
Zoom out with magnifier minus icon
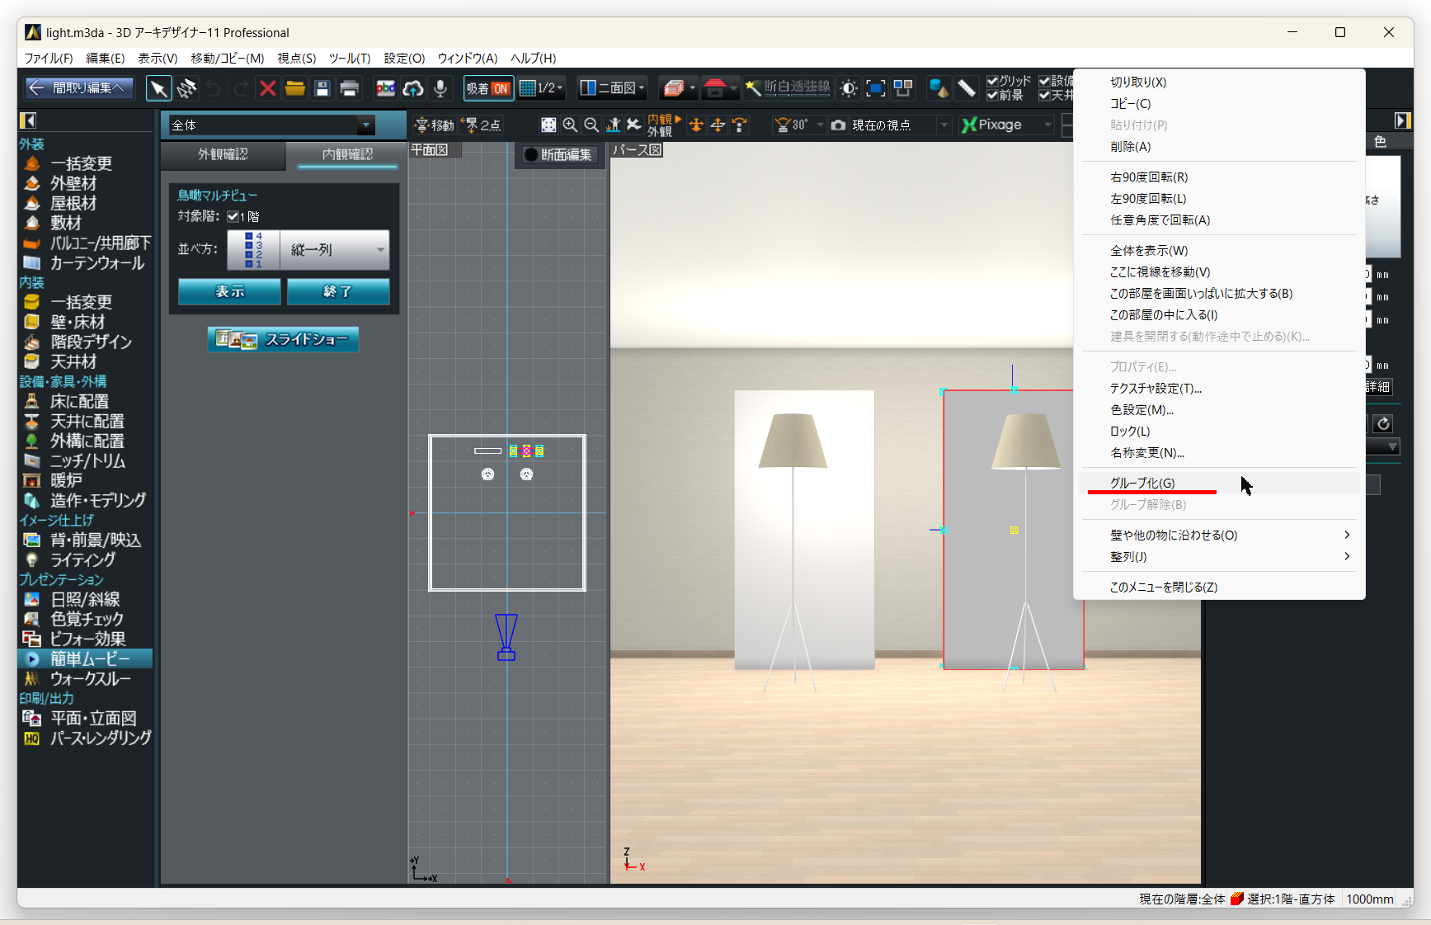click(x=591, y=125)
